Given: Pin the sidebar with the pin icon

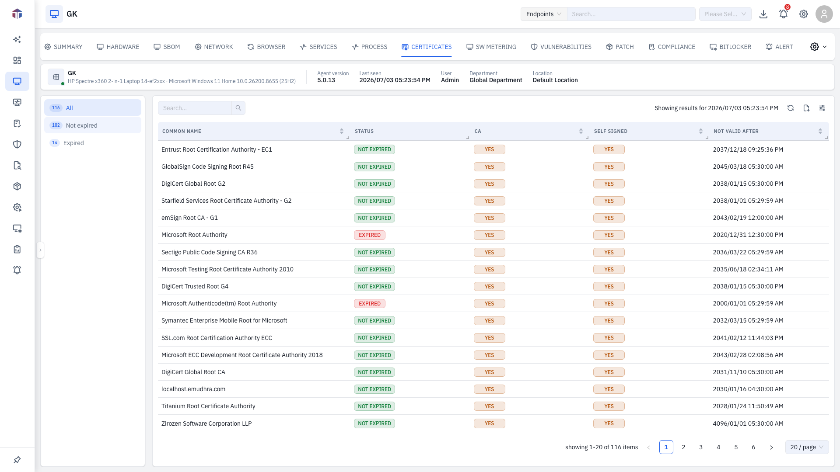Looking at the screenshot, I should tap(17, 460).
